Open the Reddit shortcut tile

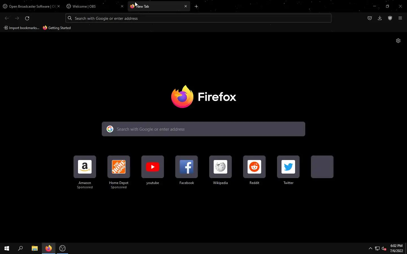[254, 167]
